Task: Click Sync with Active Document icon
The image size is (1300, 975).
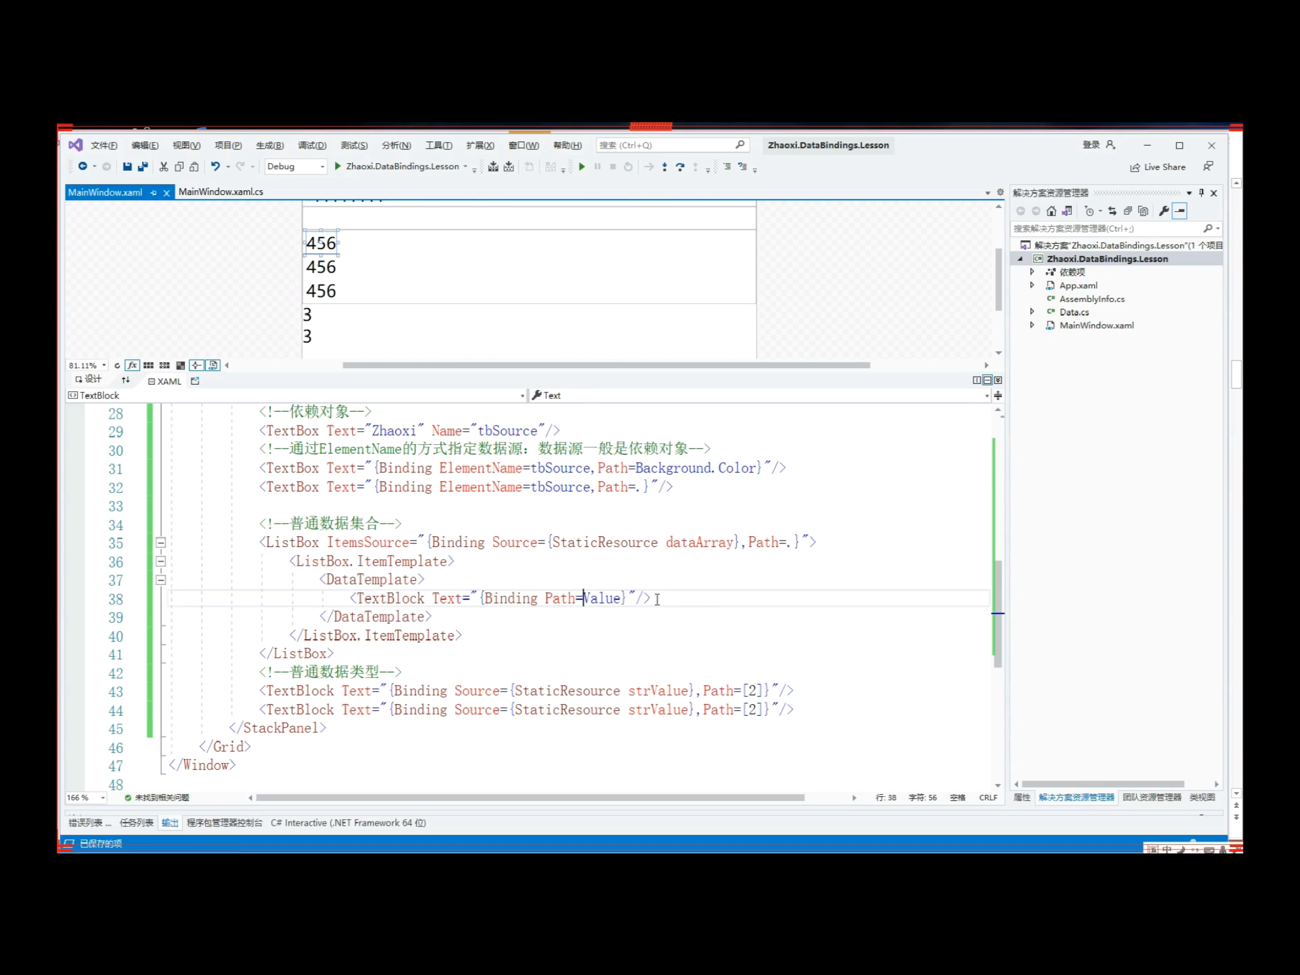Action: pyautogui.click(x=1112, y=211)
